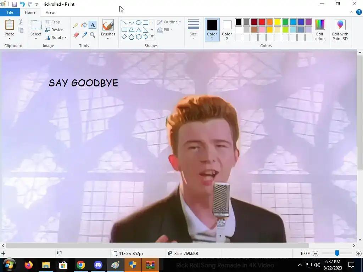Click the Crop button

[x=53, y=22]
